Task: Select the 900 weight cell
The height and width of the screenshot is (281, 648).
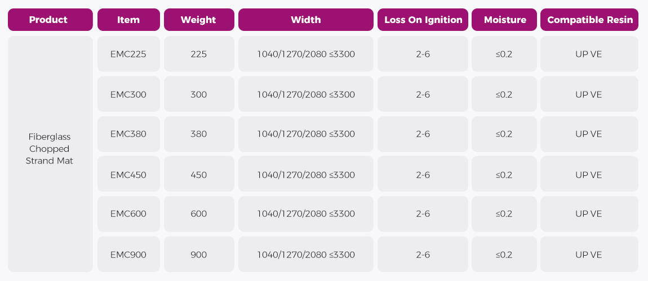Action: [x=198, y=255]
